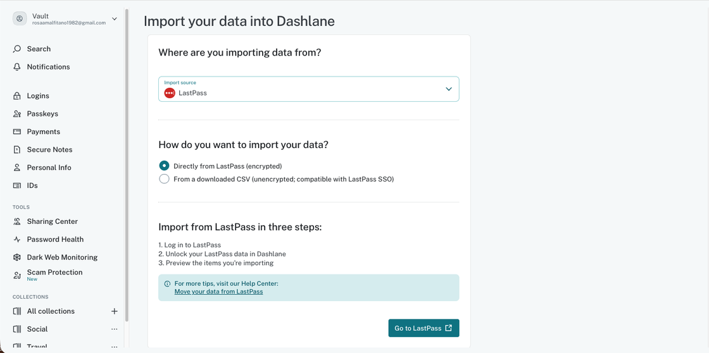Go to the Logins section
709x353 pixels.
pyautogui.click(x=38, y=96)
